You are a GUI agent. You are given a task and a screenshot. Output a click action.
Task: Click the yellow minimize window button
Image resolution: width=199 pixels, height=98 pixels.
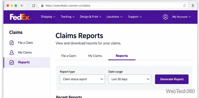coord(12,6)
